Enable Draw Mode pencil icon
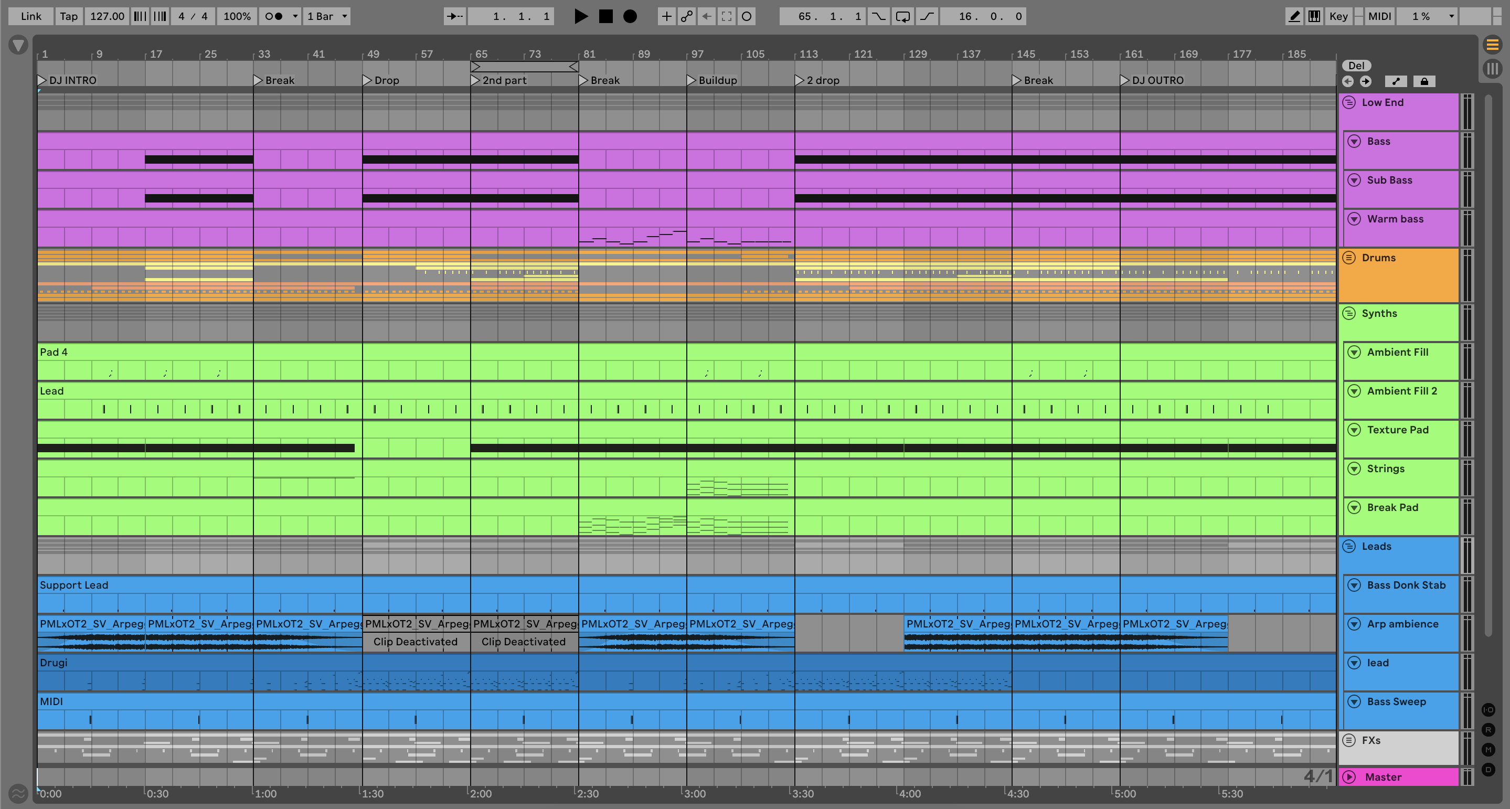The image size is (1510, 809). coord(1294,16)
